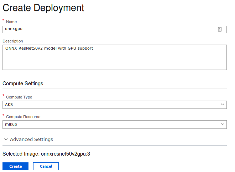Click the Compute Settings section heading
Screen dimensions: 235x172
click(23, 84)
